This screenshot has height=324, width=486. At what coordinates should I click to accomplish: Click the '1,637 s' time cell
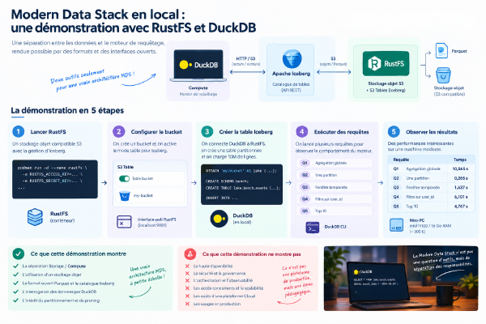461,188
